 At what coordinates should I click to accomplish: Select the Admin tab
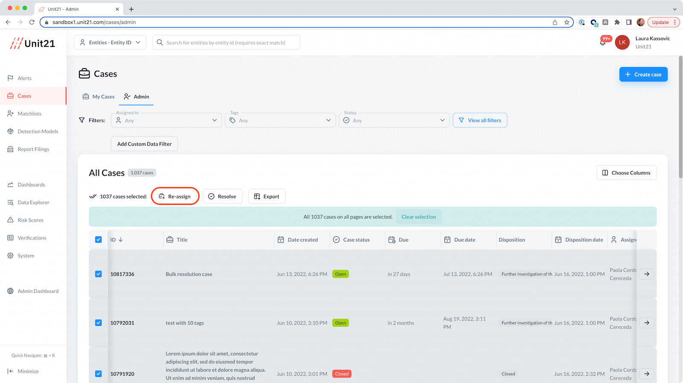point(137,97)
